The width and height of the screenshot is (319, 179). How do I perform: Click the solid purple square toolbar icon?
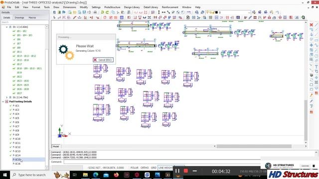tap(122, 18)
